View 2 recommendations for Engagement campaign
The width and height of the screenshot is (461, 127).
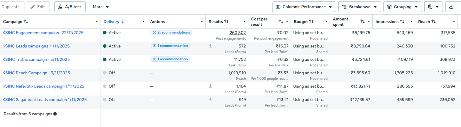[171, 32]
